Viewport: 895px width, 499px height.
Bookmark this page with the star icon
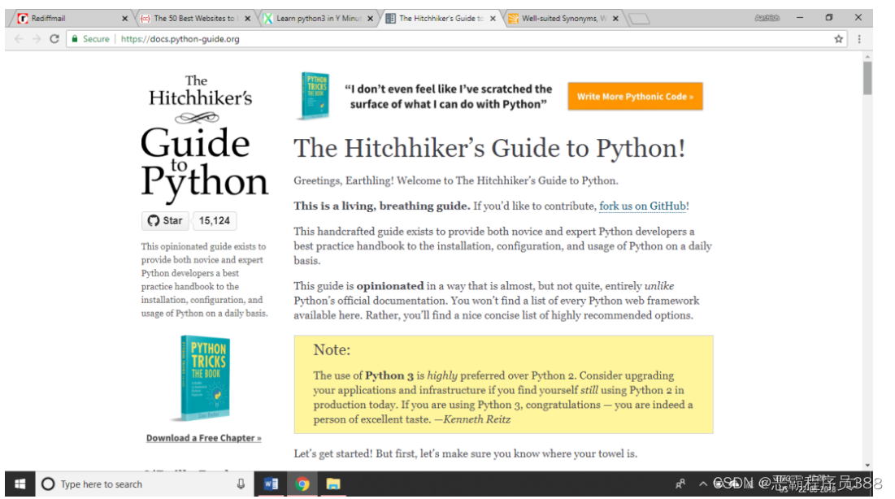click(838, 39)
